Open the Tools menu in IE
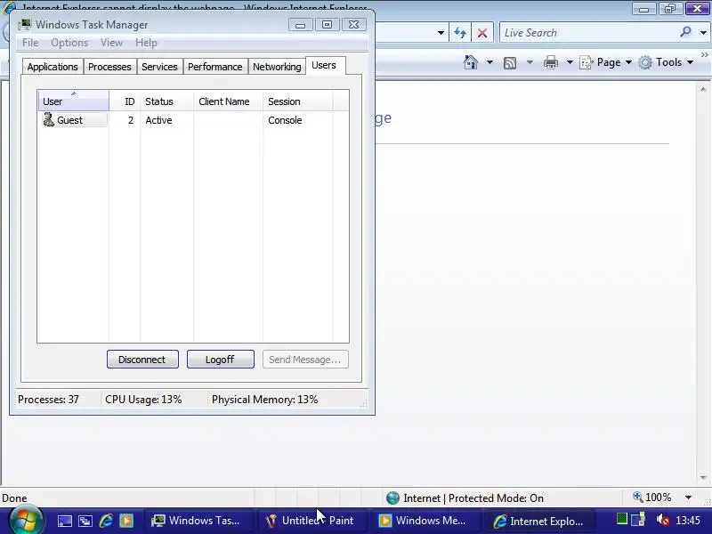The height and width of the screenshot is (534, 712). [666, 62]
